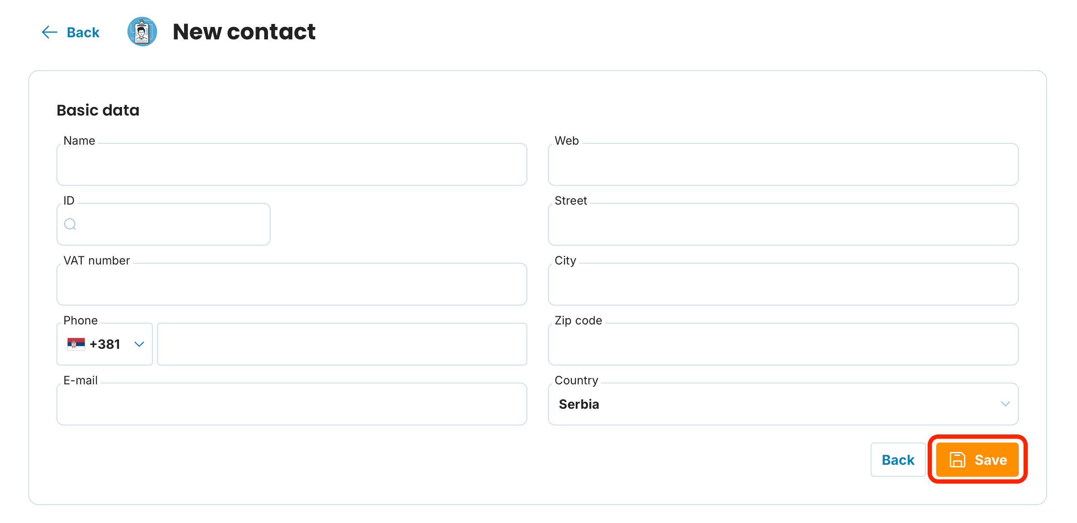This screenshot has height=523, width=1077.
Task: Click the E-mail input field
Action: pyautogui.click(x=292, y=404)
